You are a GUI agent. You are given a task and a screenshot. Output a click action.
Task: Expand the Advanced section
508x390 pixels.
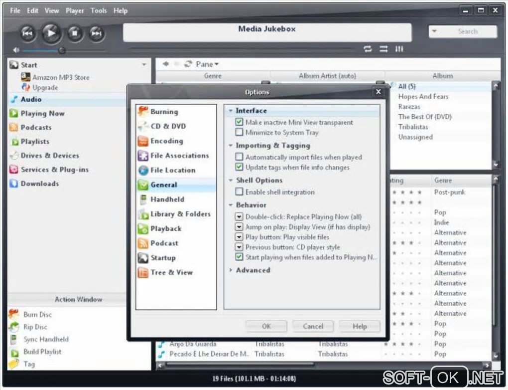(x=231, y=270)
